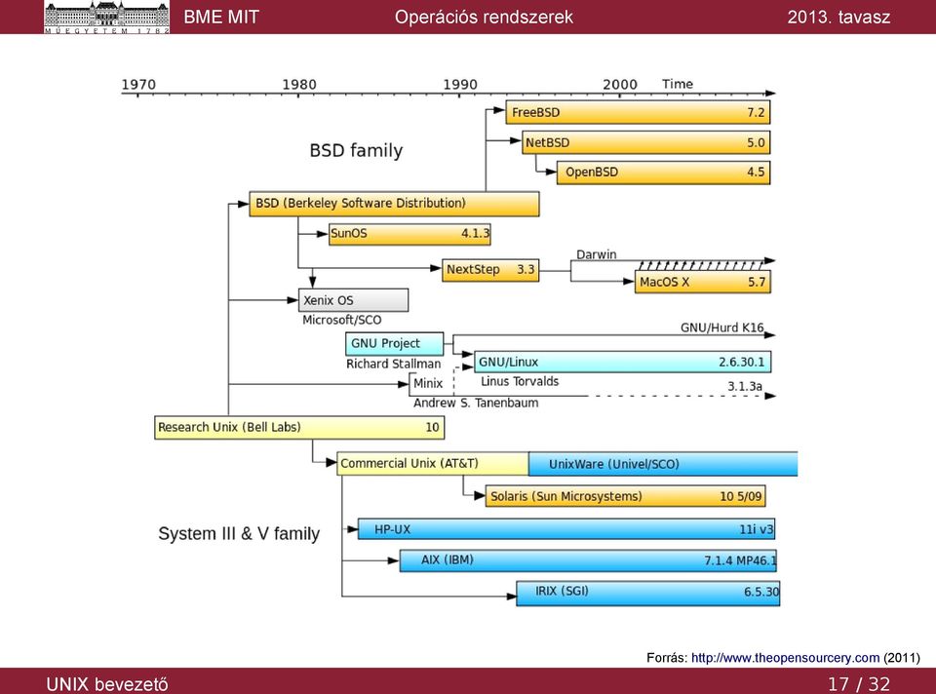Click the 2000 mark on the timeline
The width and height of the screenshot is (936, 694).
click(620, 84)
